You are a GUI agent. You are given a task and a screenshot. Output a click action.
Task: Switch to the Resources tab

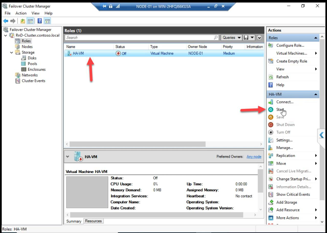93,221
